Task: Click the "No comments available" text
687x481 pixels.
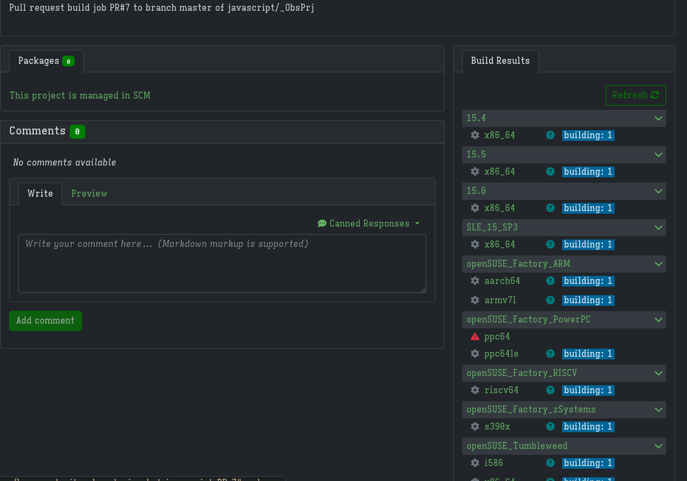Action: point(64,162)
